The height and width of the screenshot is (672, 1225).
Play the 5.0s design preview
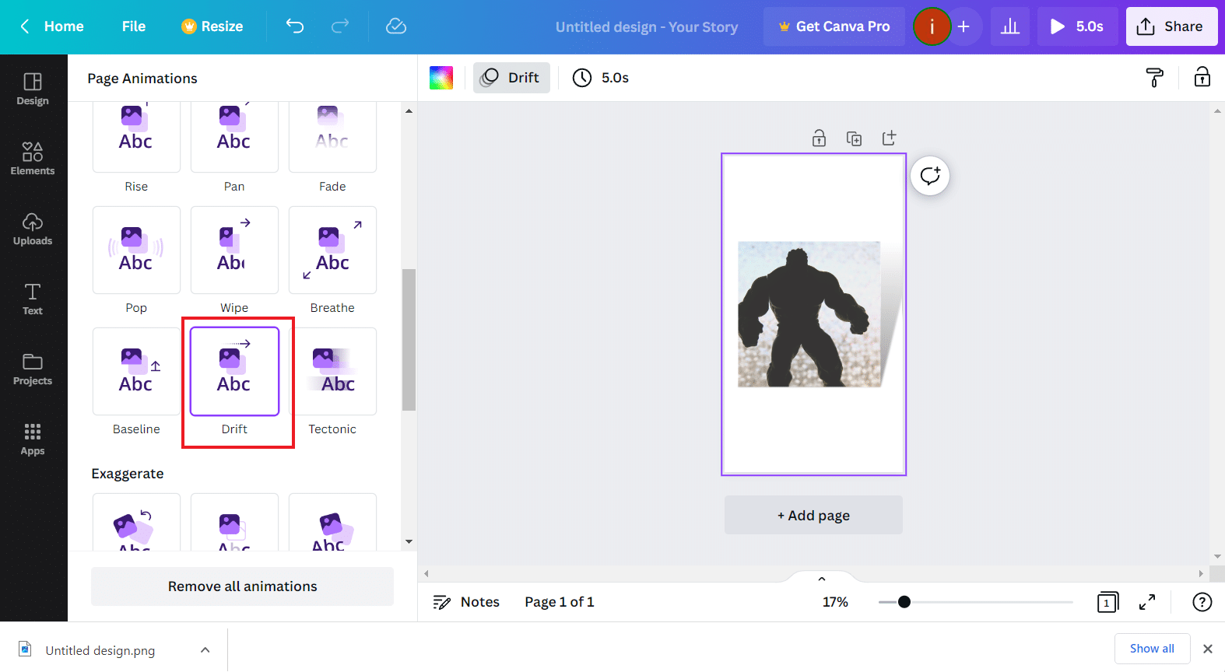coord(1078,26)
